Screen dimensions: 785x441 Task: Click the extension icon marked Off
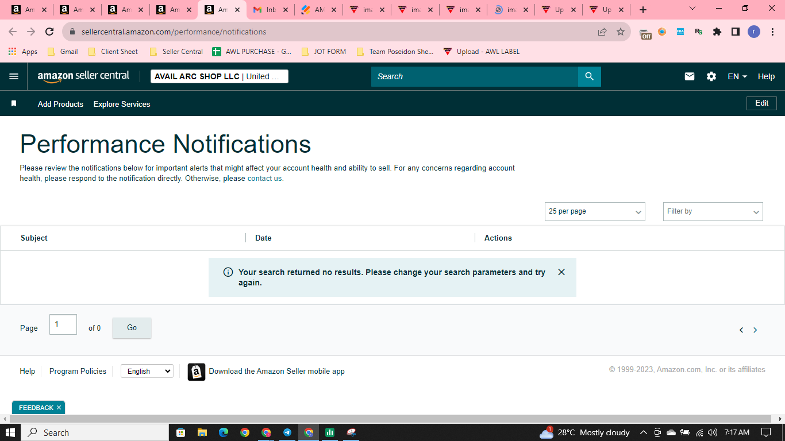point(645,33)
